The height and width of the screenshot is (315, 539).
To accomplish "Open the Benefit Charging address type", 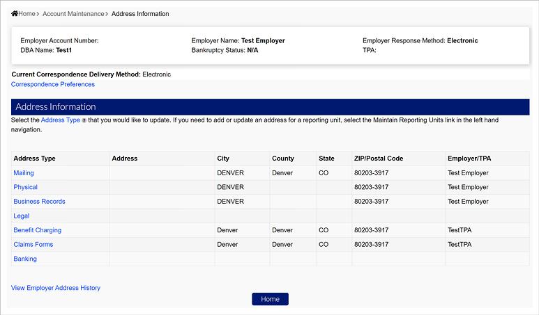I will click(x=38, y=230).
